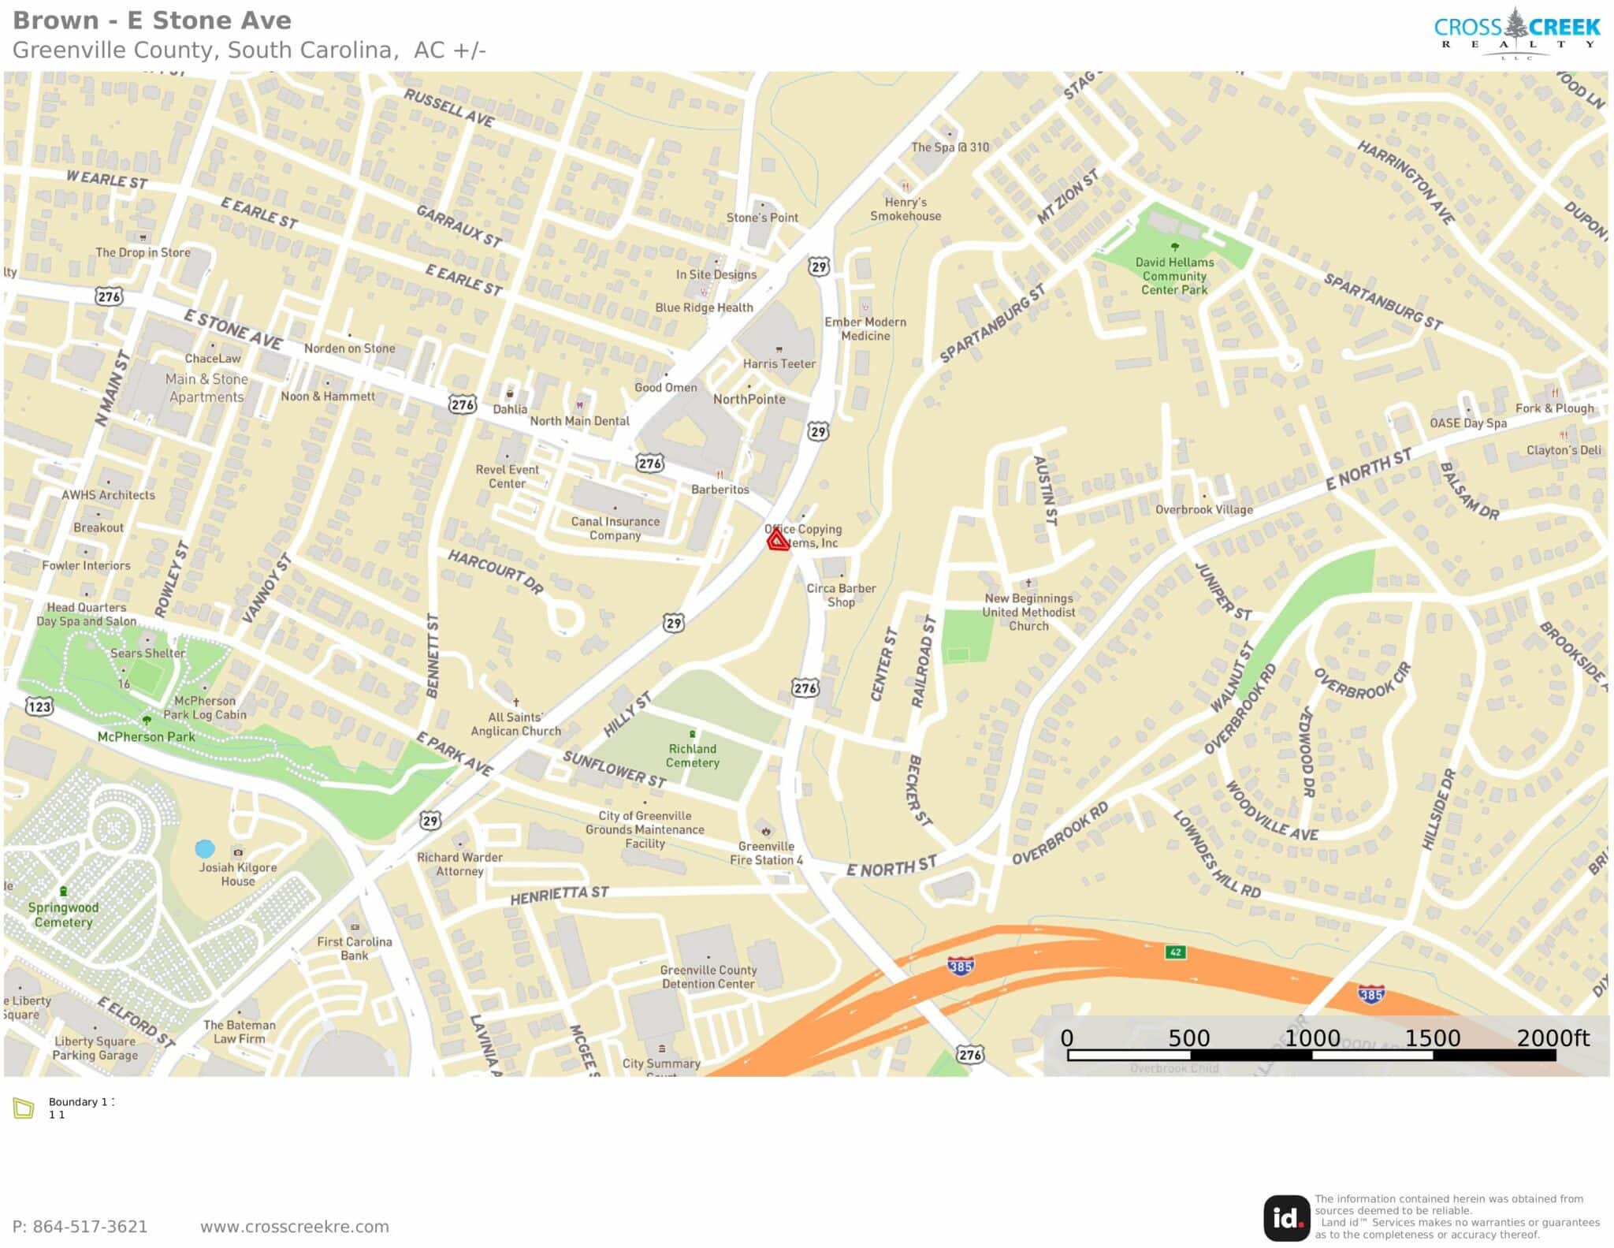Click the US 123 route shield
Image resolution: width=1614 pixels, height=1248 pixels.
(39, 706)
